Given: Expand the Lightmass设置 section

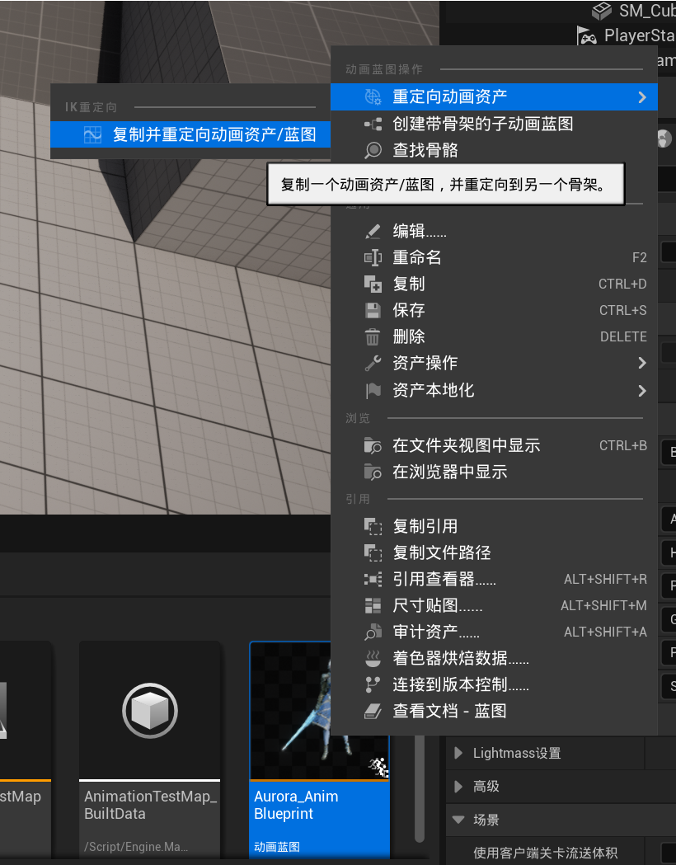Looking at the screenshot, I should click(x=458, y=753).
